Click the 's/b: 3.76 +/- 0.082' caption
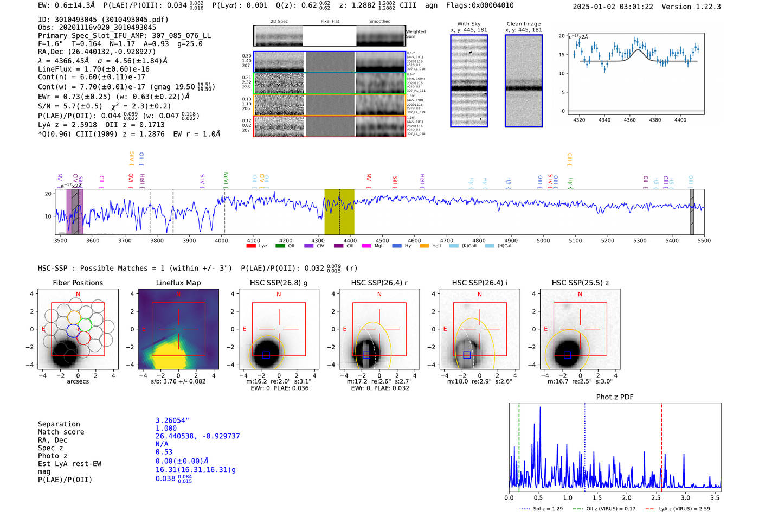The width and height of the screenshot is (759, 517). pos(178,381)
